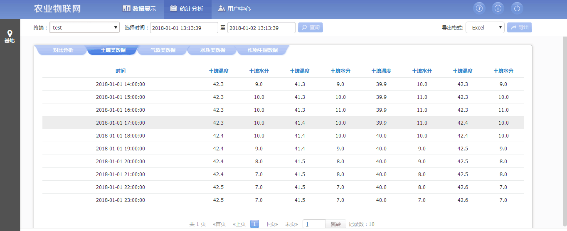This screenshot has width=567, height=231.
Task: Click the end time input field
Action: click(261, 28)
